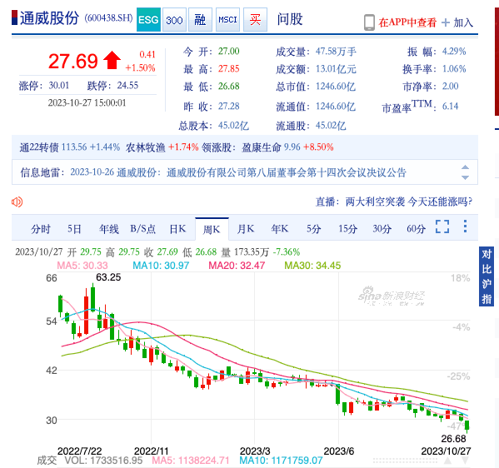Click the 换手率 1.06% value
The height and width of the screenshot is (468, 499).
click(454, 69)
